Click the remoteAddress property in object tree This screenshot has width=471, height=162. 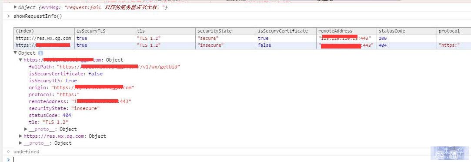coord(80,101)
